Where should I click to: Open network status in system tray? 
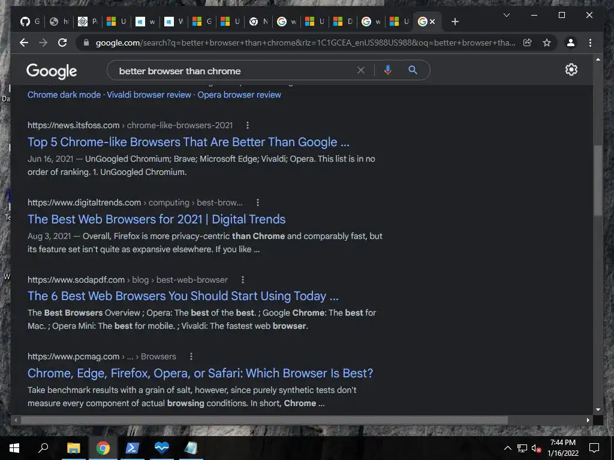tap(522, 448)
